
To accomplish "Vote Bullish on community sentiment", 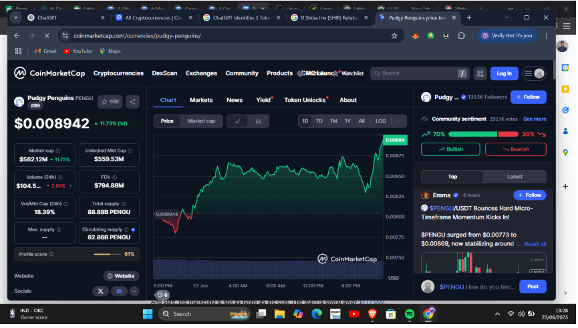I will coord(450,149).
